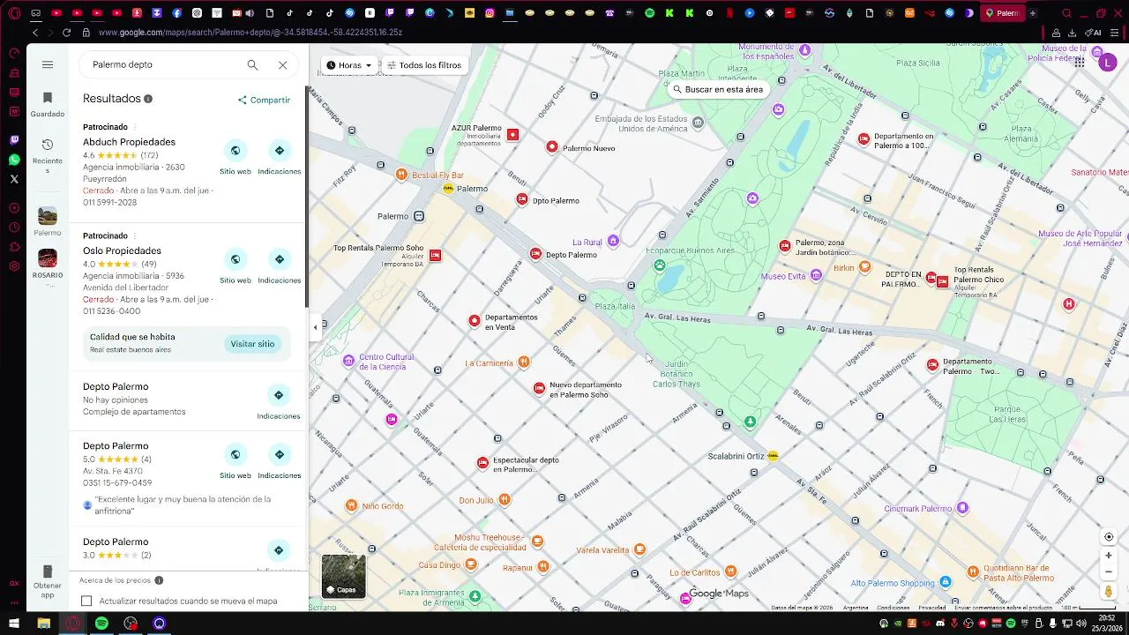Open WhatsApp in browser sidebar
The width and height of the screenshot is (1129, 635).
pos(14,160)
